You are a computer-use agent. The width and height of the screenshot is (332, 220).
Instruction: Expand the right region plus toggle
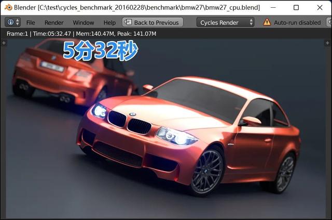pos(327,43)
